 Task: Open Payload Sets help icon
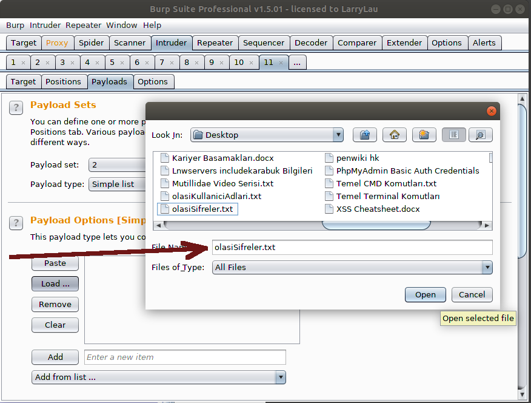click(x=16, y=108)
